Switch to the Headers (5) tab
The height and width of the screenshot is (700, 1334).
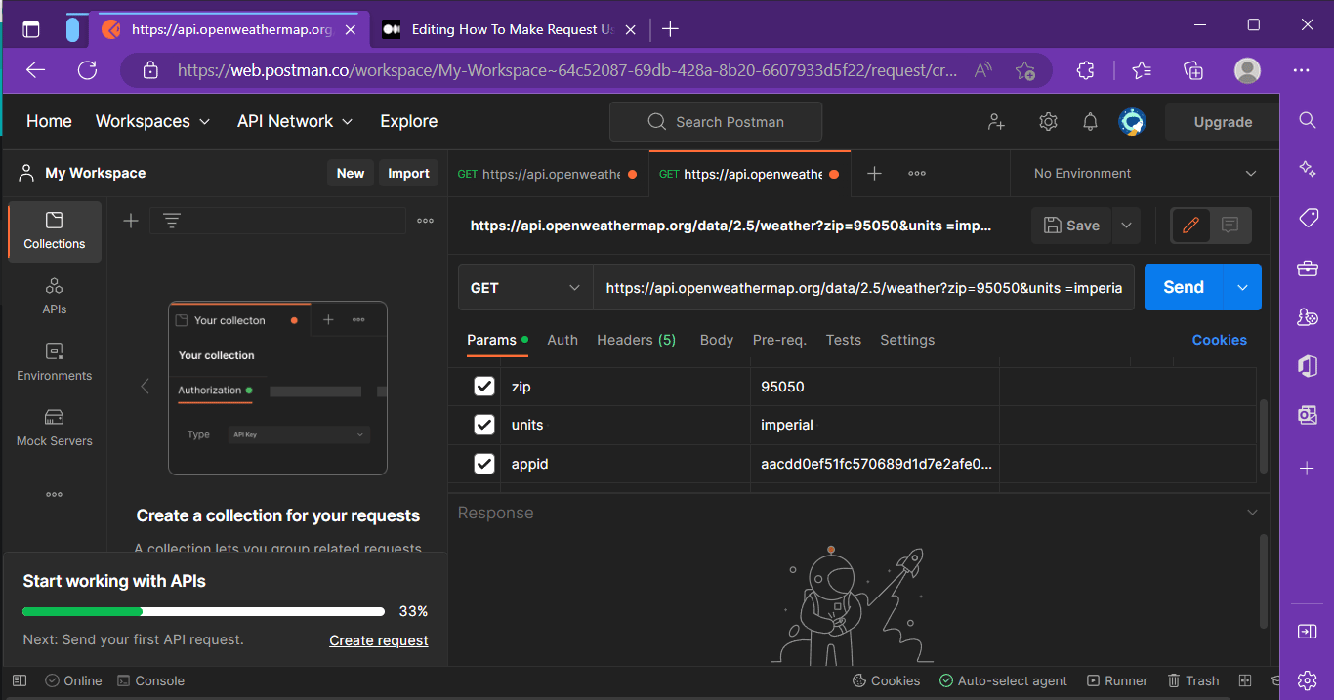coord(637,340)
